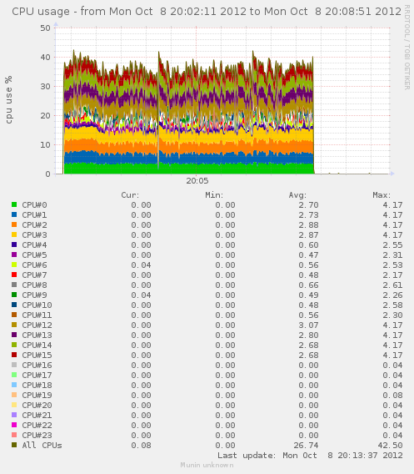Select the CPU#12 legend label
Screen dimensions: 414x474
[x=37, y=325]
